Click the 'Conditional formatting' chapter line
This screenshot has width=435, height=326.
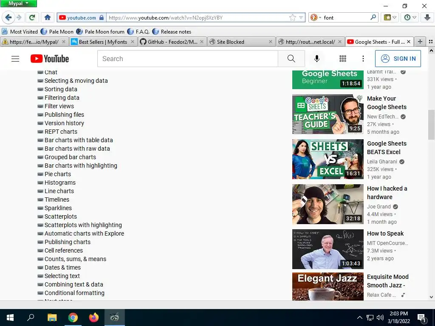coord(74,293)
